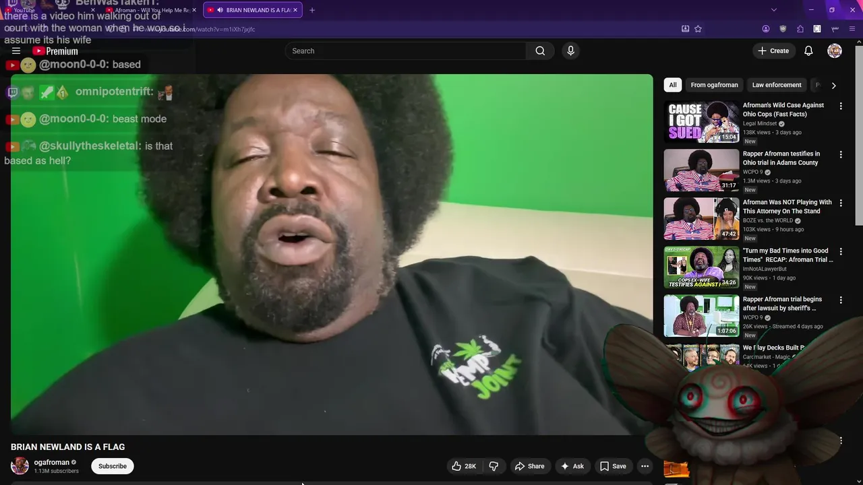Open options for Rapper Afroman testifies video
The image size is (863, 485).
click(x=840, y=155)
